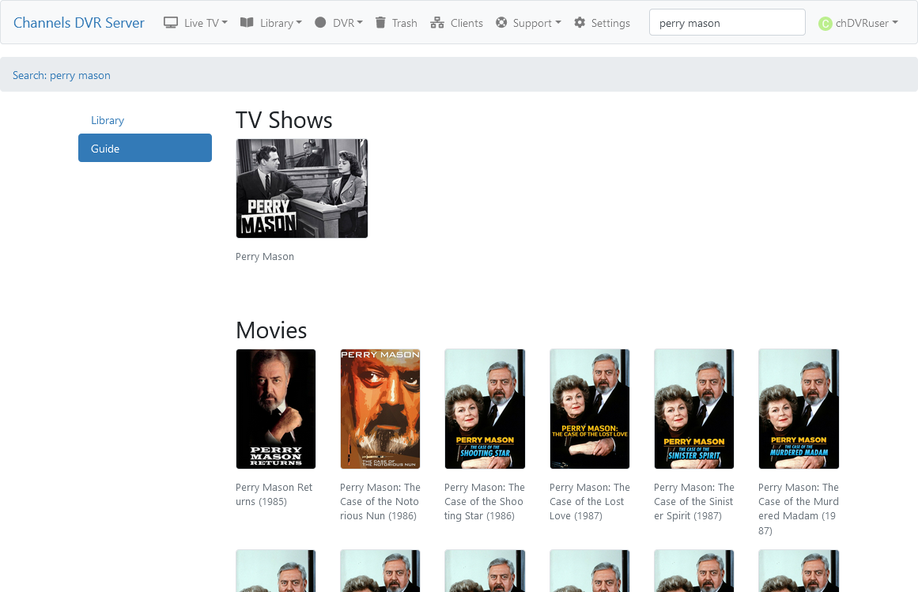Open Trash via the trash can icon

click(381, 23)
